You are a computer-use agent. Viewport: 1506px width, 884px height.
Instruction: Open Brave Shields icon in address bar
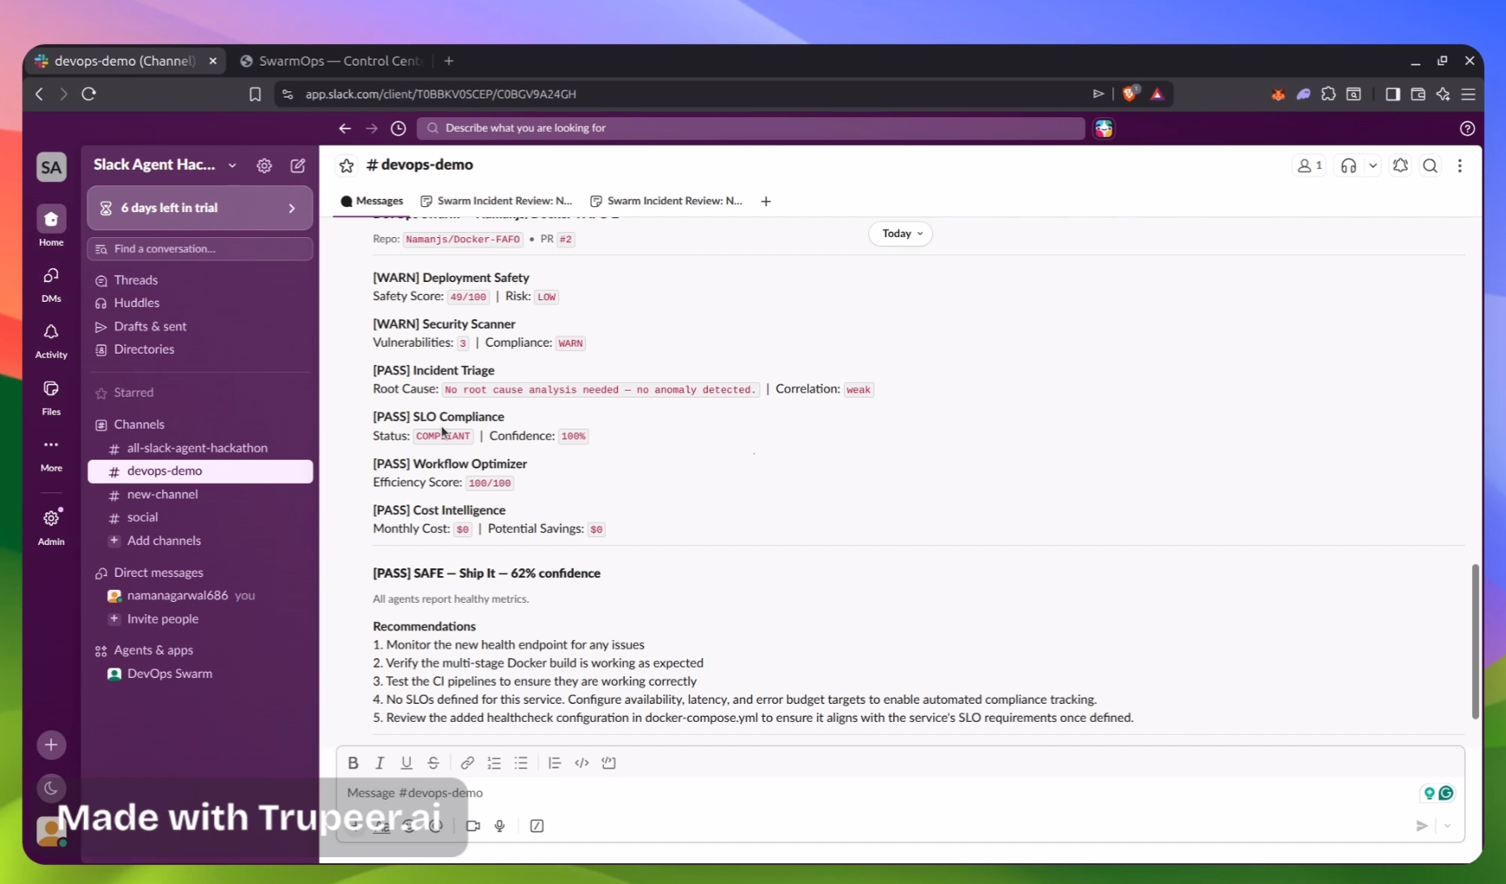pos(1130,93)
